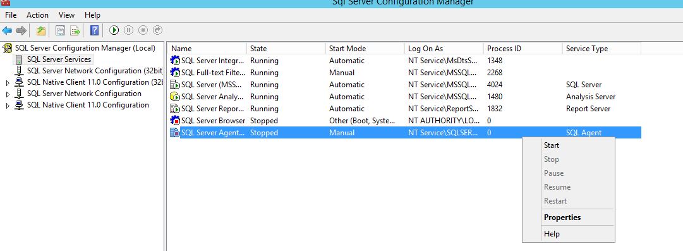Click the SQL Full-text Filter service icon
Screen dimensions: 683x251
[175, 72]
